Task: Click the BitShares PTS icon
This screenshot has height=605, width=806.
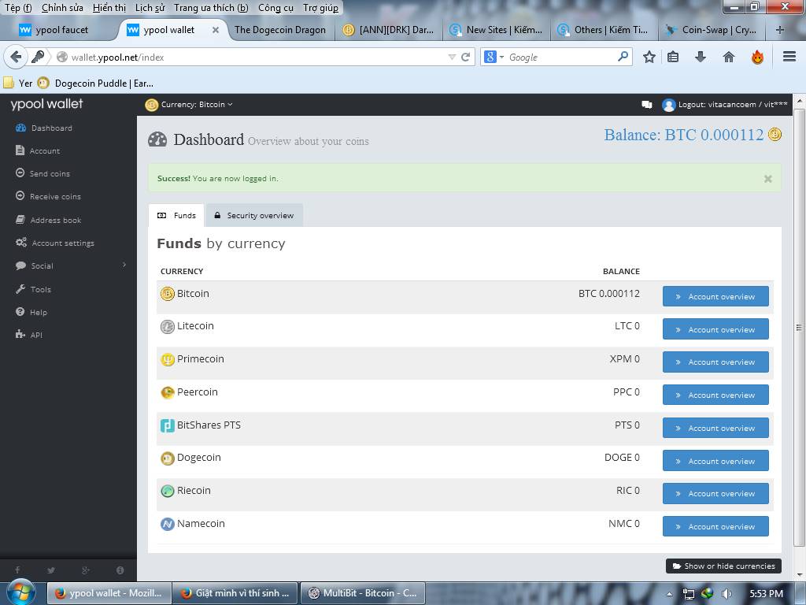Action: 168,425
